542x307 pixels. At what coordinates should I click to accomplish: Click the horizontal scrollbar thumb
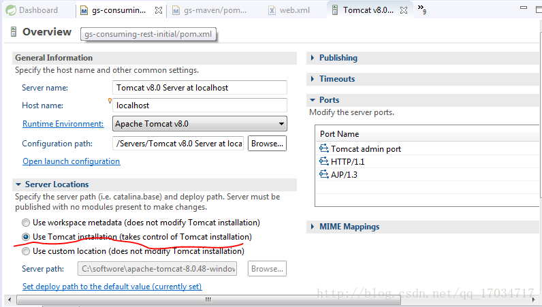[x=208, y=300]
